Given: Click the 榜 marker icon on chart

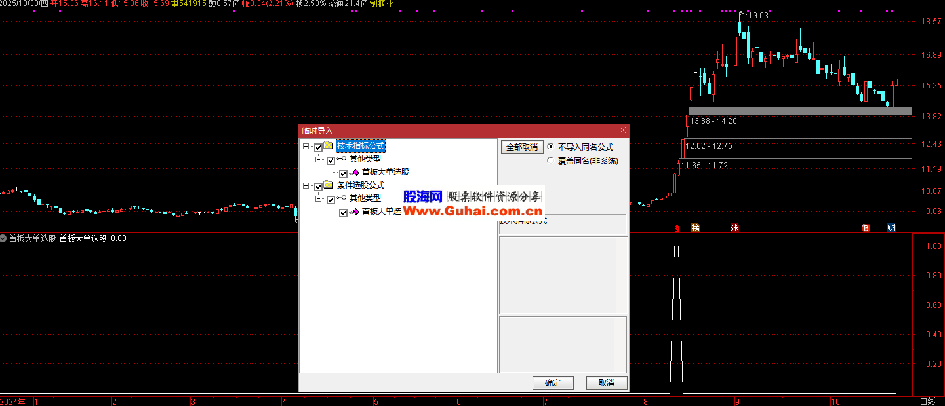Looking at the screenshot, I should (x=695, y=228).
